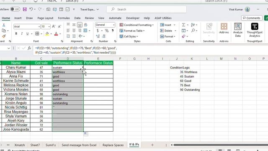
Task: Switch to the Replace Spaces sheet tab
Action: [113, 145]
